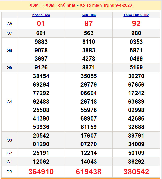This screenshot has width=162, height=179.
Task: Click the G1 number 86292
Action: [x=136, y=162]
